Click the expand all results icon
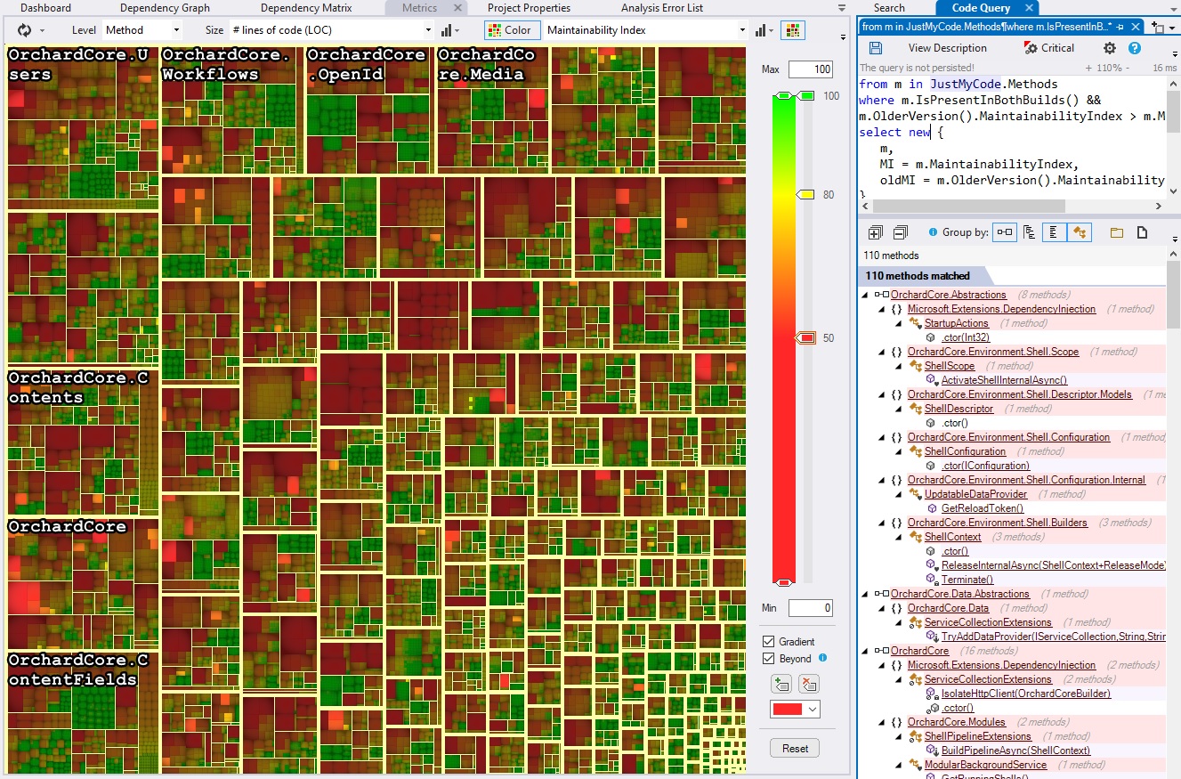Image resolution: width=1181 pixels, height=779 pixels. coord(875,232)
